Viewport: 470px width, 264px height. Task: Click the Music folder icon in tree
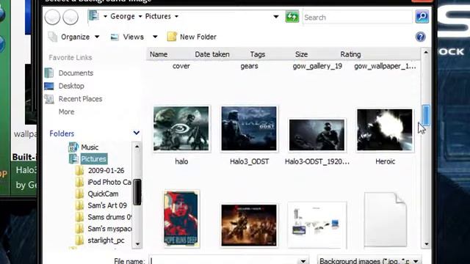click(73, 147)
